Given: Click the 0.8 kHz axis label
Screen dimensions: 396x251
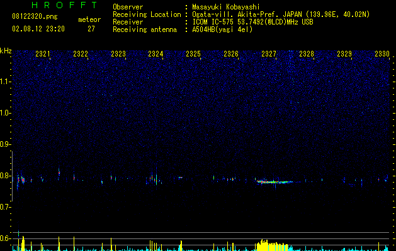Looking at the screenshot, I should [x=5, y=176].
